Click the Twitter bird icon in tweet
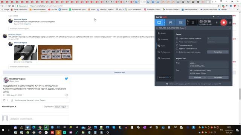This screenshot has width=241, height=135. [x=66, y=78]
